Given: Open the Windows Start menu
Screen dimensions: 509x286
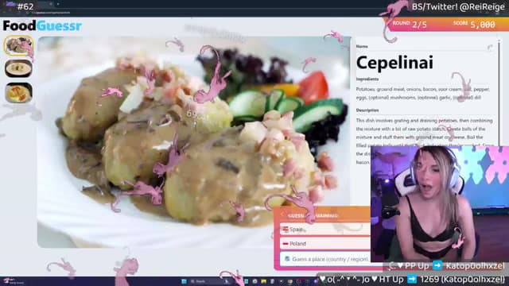Looking at the screenshot, I should tap(184, 281).
